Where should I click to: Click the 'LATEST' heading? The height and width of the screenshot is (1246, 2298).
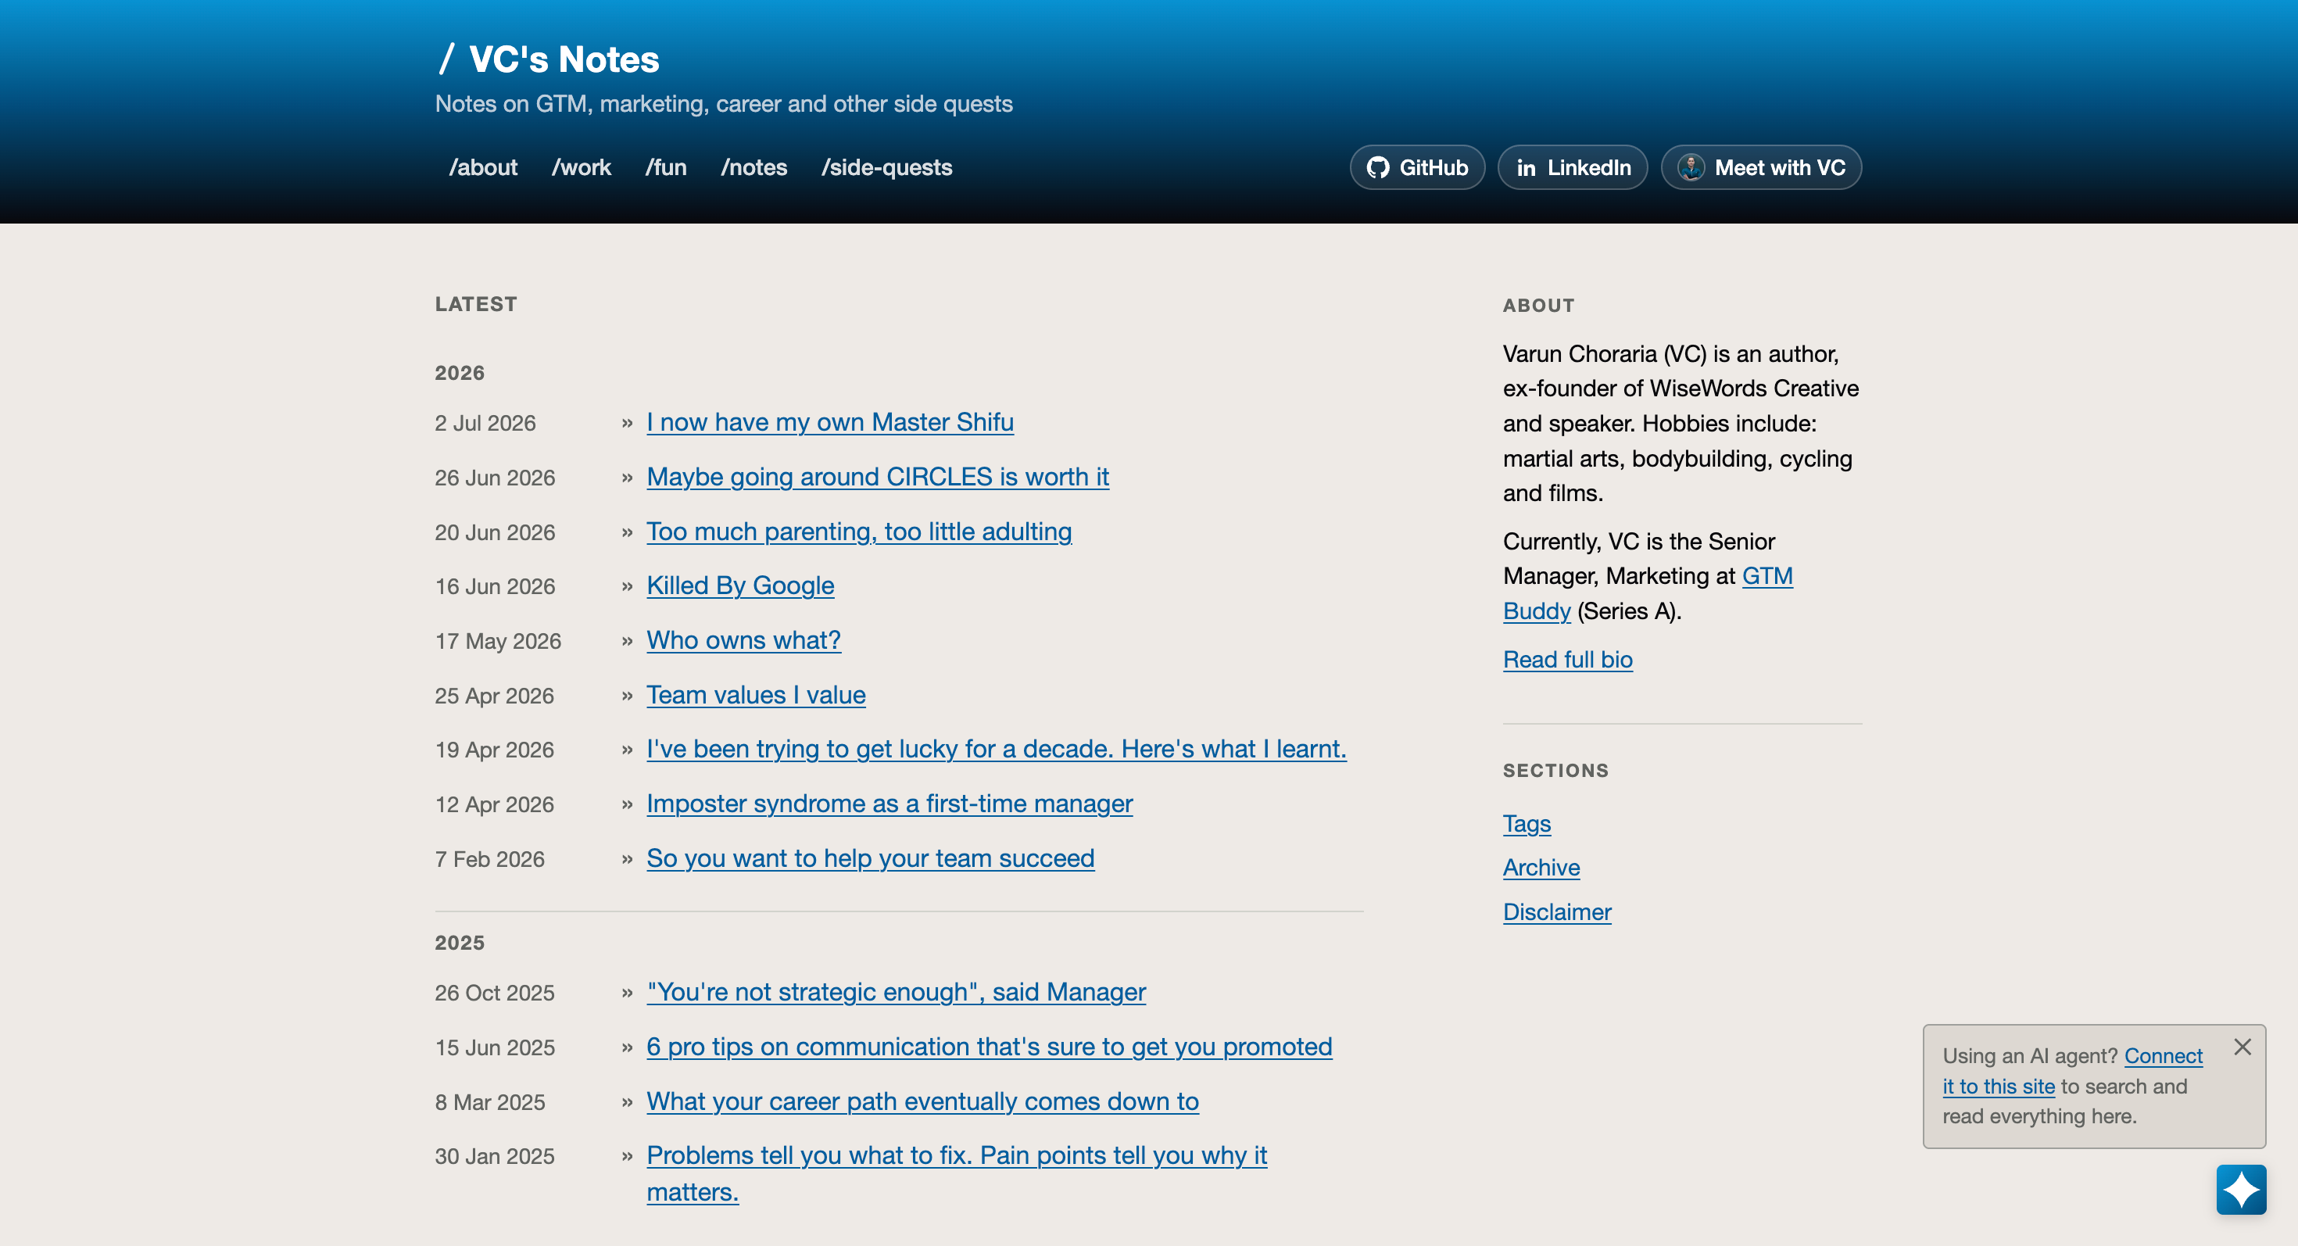(475, 304)
